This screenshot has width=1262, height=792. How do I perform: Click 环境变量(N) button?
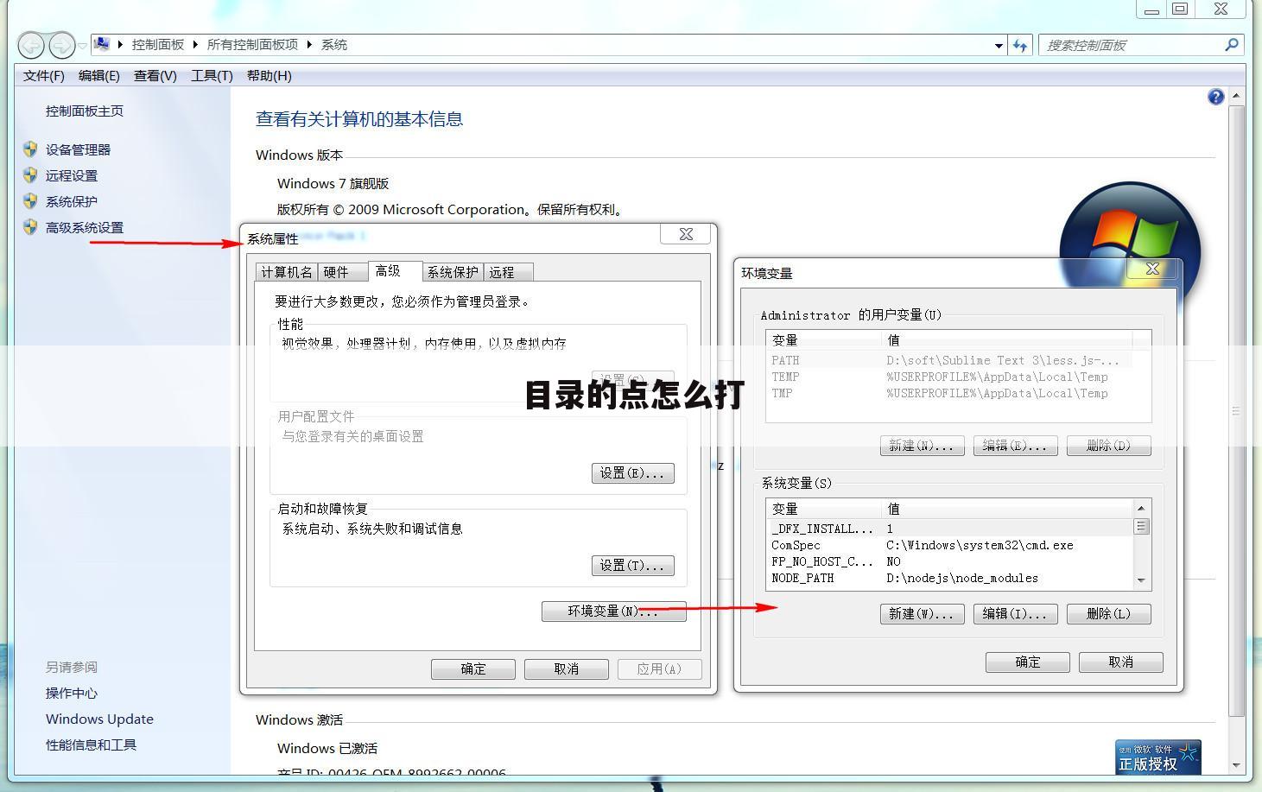click(x=613, y=611)
